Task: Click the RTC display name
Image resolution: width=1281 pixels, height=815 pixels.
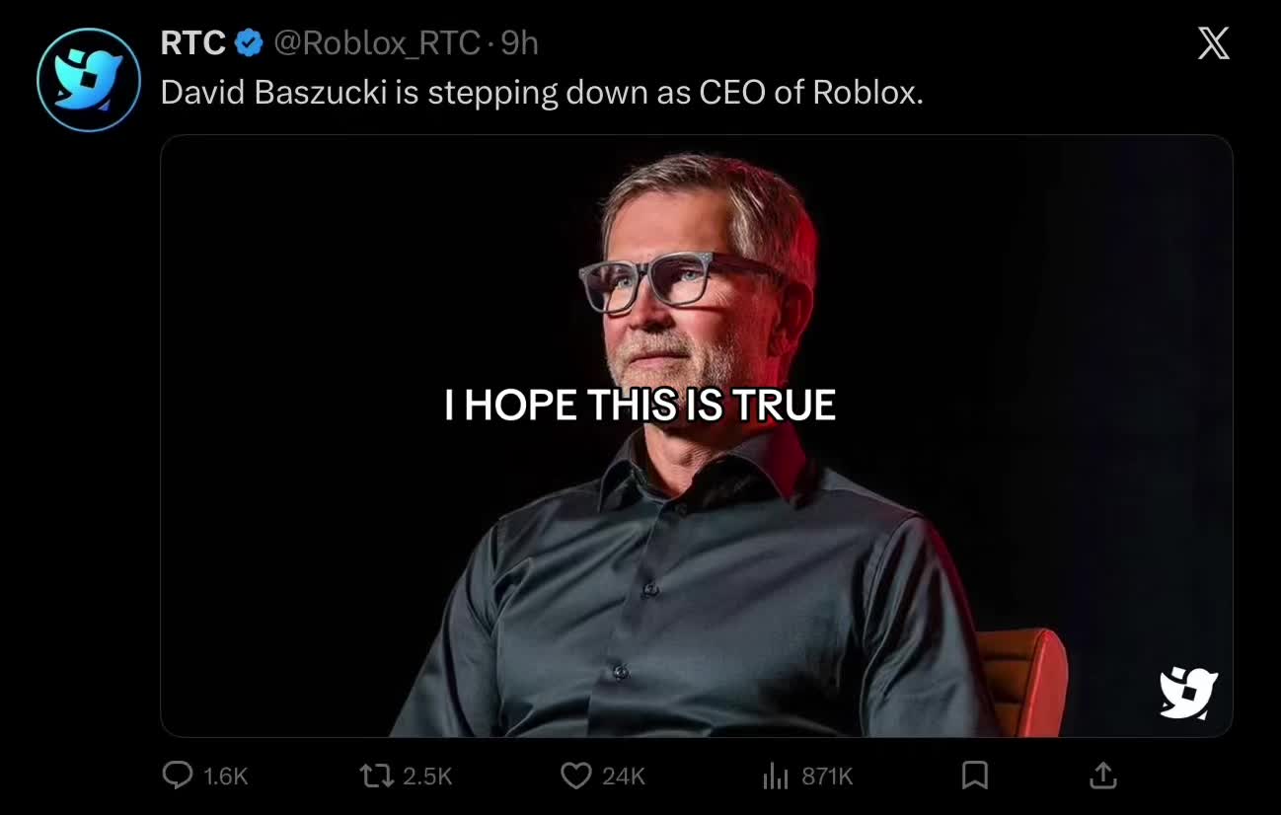Action: [193, 42]
